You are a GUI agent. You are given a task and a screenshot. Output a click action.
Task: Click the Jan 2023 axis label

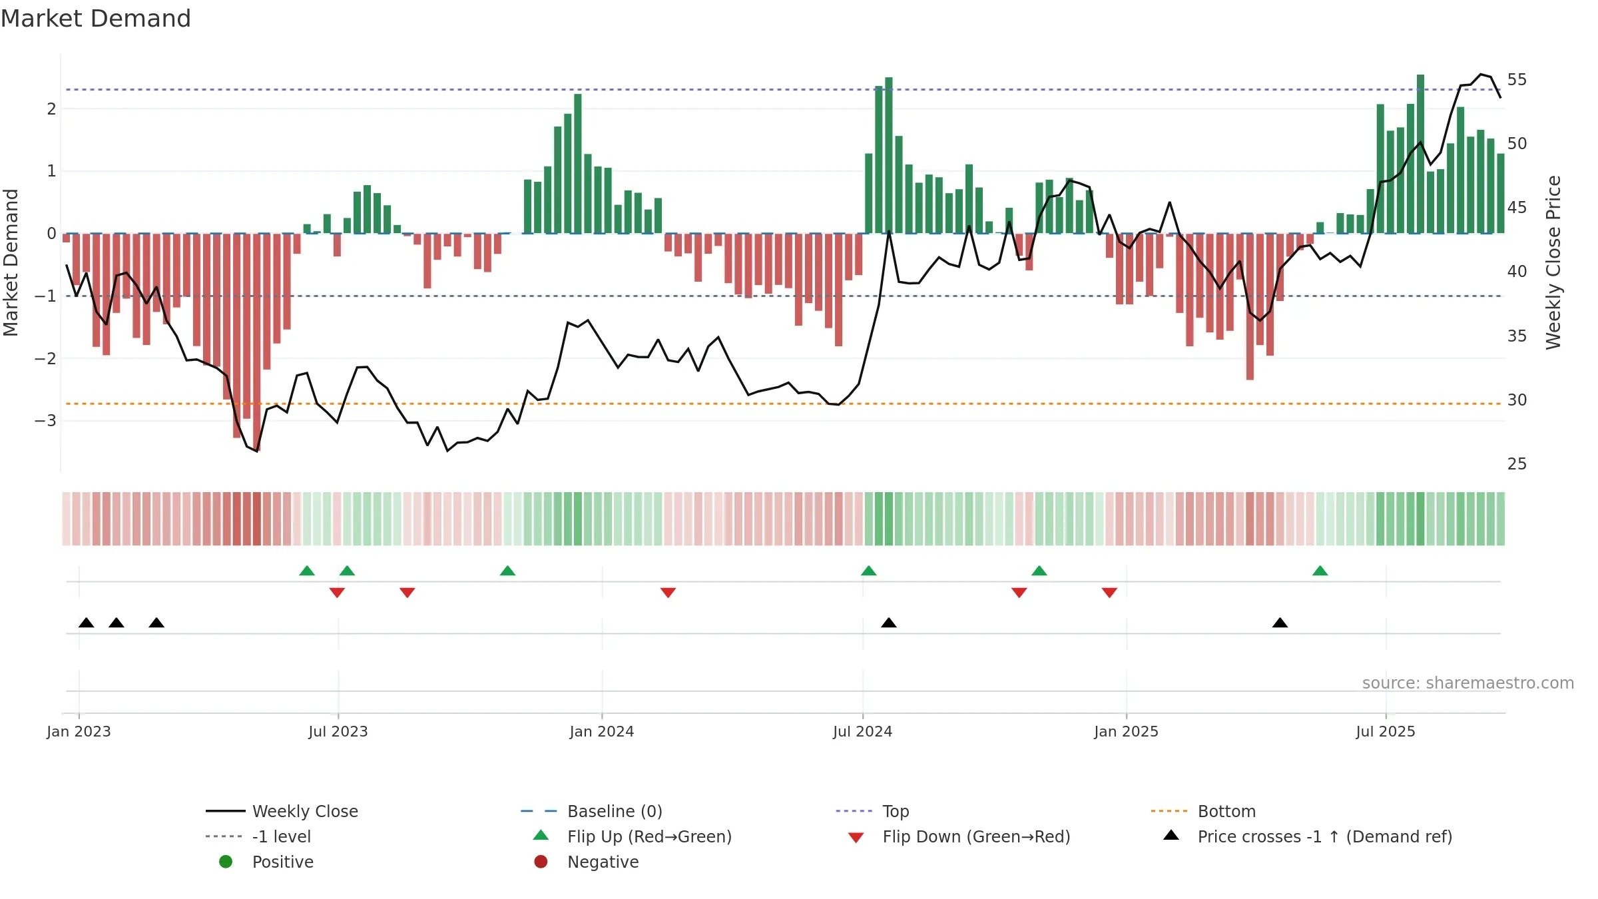coord(79,731)
